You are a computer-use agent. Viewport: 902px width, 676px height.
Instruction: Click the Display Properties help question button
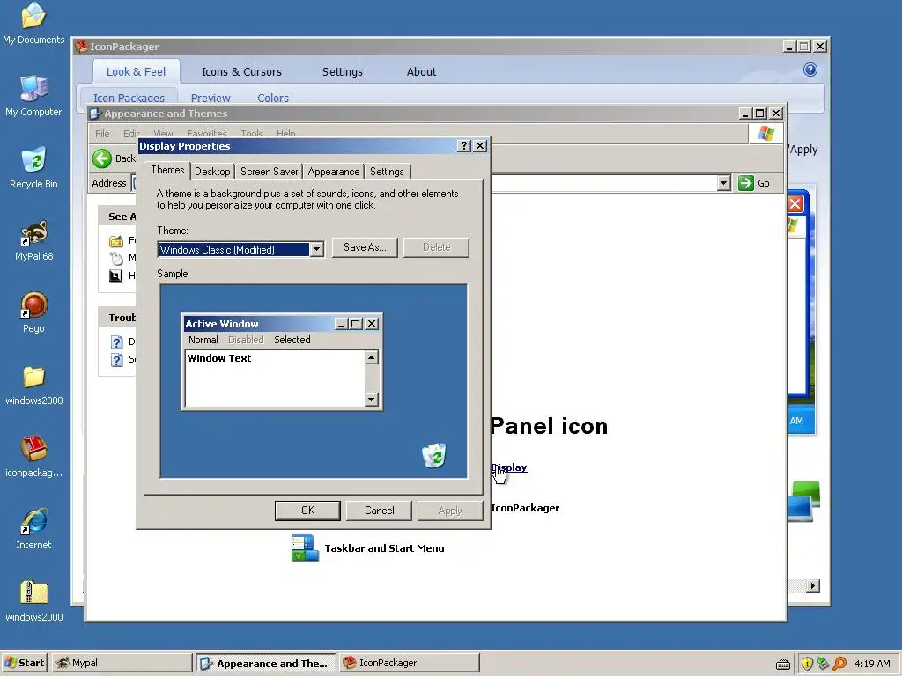coord(463,146)
